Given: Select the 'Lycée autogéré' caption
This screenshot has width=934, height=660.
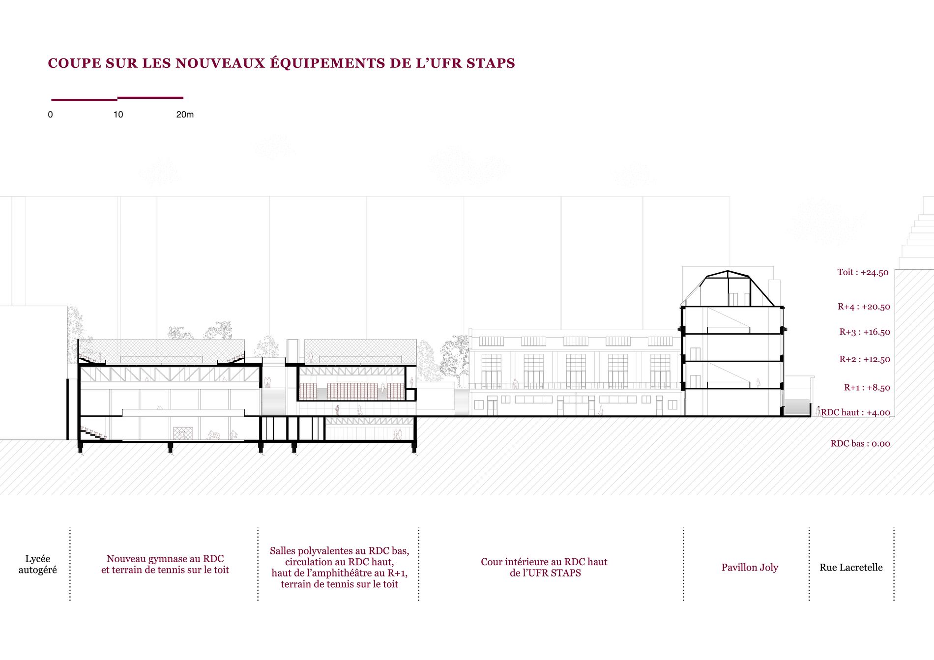Looking at the screenshot, I should click(38, 564).
